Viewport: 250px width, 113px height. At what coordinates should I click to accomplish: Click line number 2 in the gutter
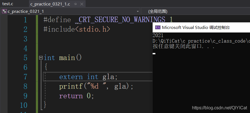coord(25,29)
